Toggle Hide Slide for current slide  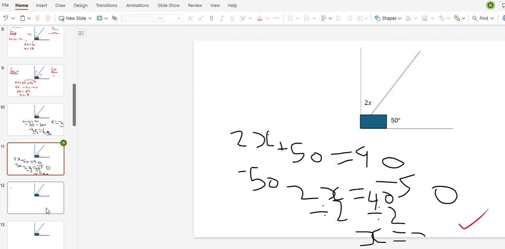click(x=114, y=18)
